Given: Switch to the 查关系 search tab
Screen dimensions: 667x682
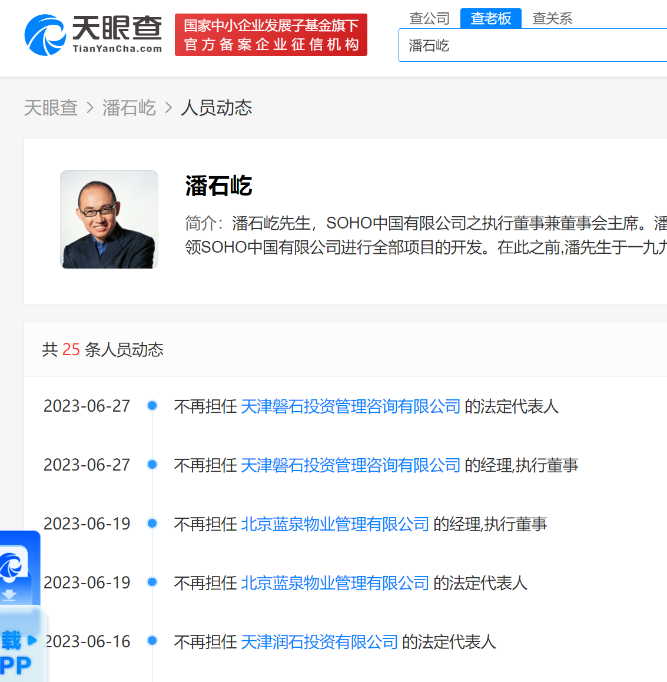Looking at the screenshot, I should tap(552, 18).
